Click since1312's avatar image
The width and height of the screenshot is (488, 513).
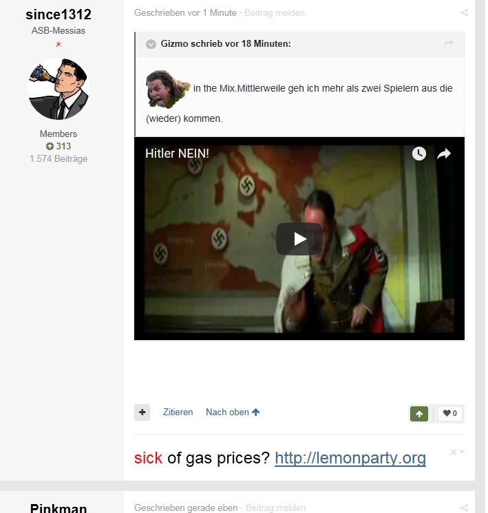pyautogui.click(x=59, y=89)
